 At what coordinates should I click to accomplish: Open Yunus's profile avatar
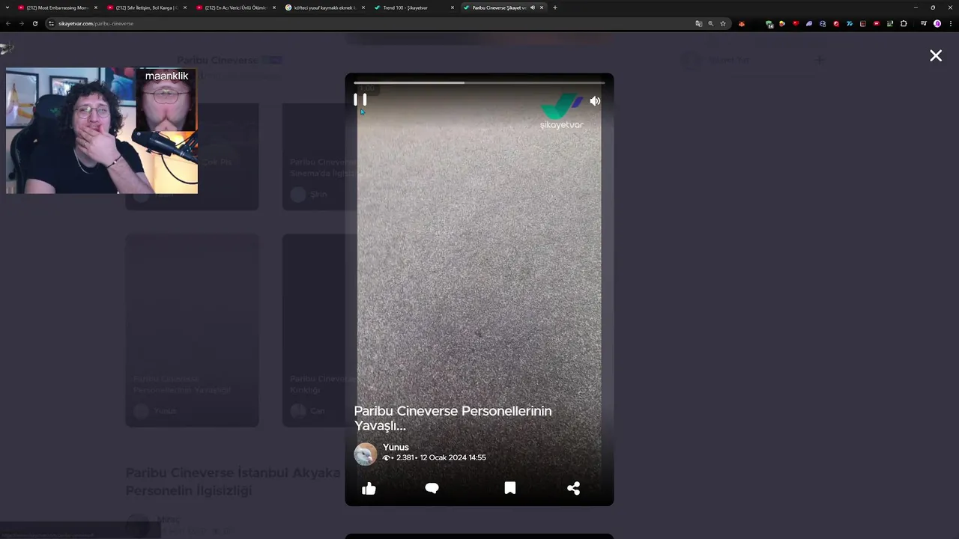point(366,454)
